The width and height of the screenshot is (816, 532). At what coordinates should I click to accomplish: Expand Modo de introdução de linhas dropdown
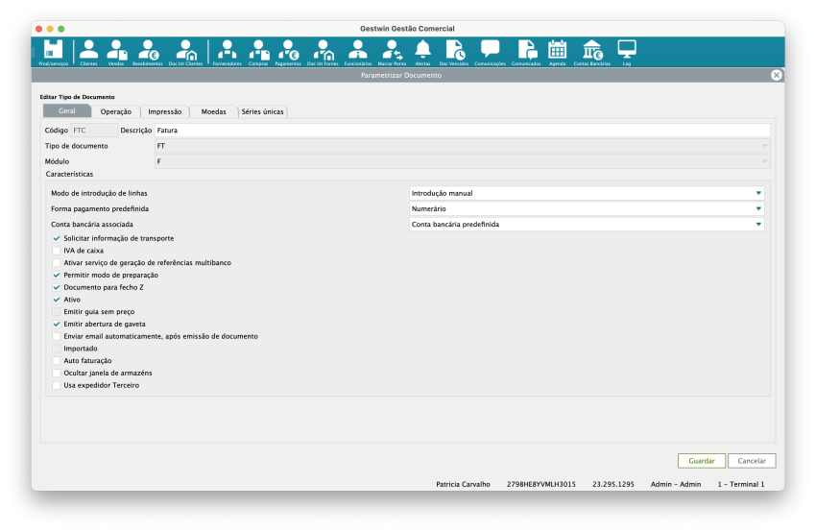(587, 193)
